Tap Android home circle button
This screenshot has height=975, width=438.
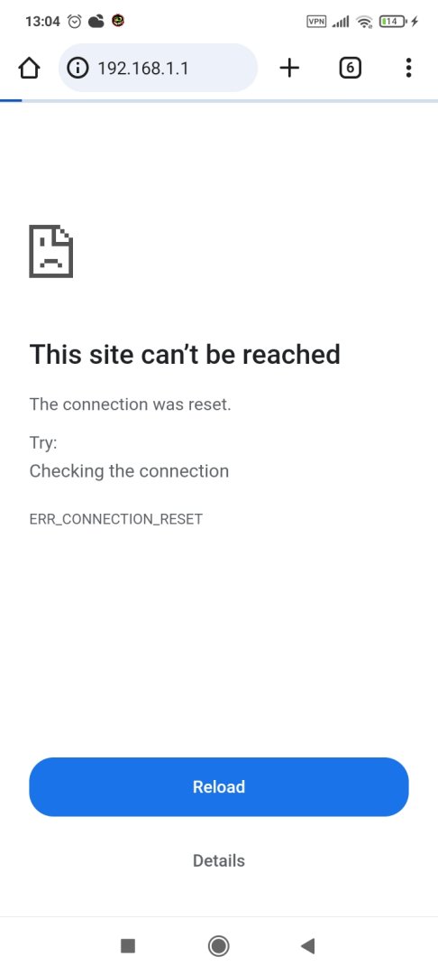click(x=218, y=946)
